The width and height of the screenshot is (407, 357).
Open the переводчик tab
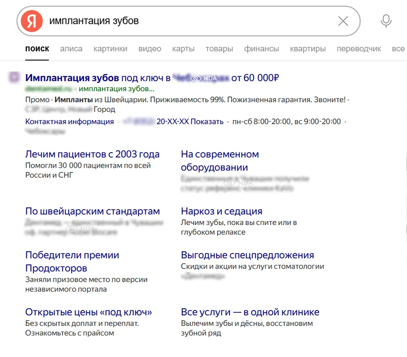point(359,49)
